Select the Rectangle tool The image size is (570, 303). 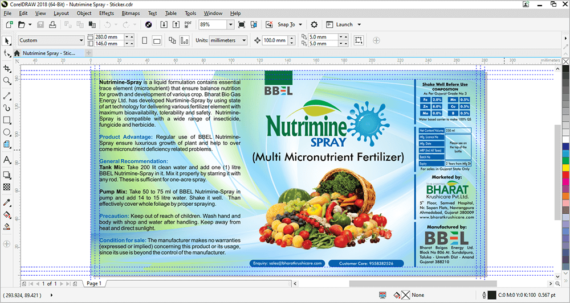click(6, 120)
